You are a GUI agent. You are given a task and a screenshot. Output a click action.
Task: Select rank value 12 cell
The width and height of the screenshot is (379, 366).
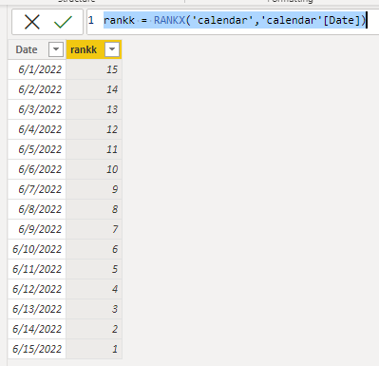[94, 129]
